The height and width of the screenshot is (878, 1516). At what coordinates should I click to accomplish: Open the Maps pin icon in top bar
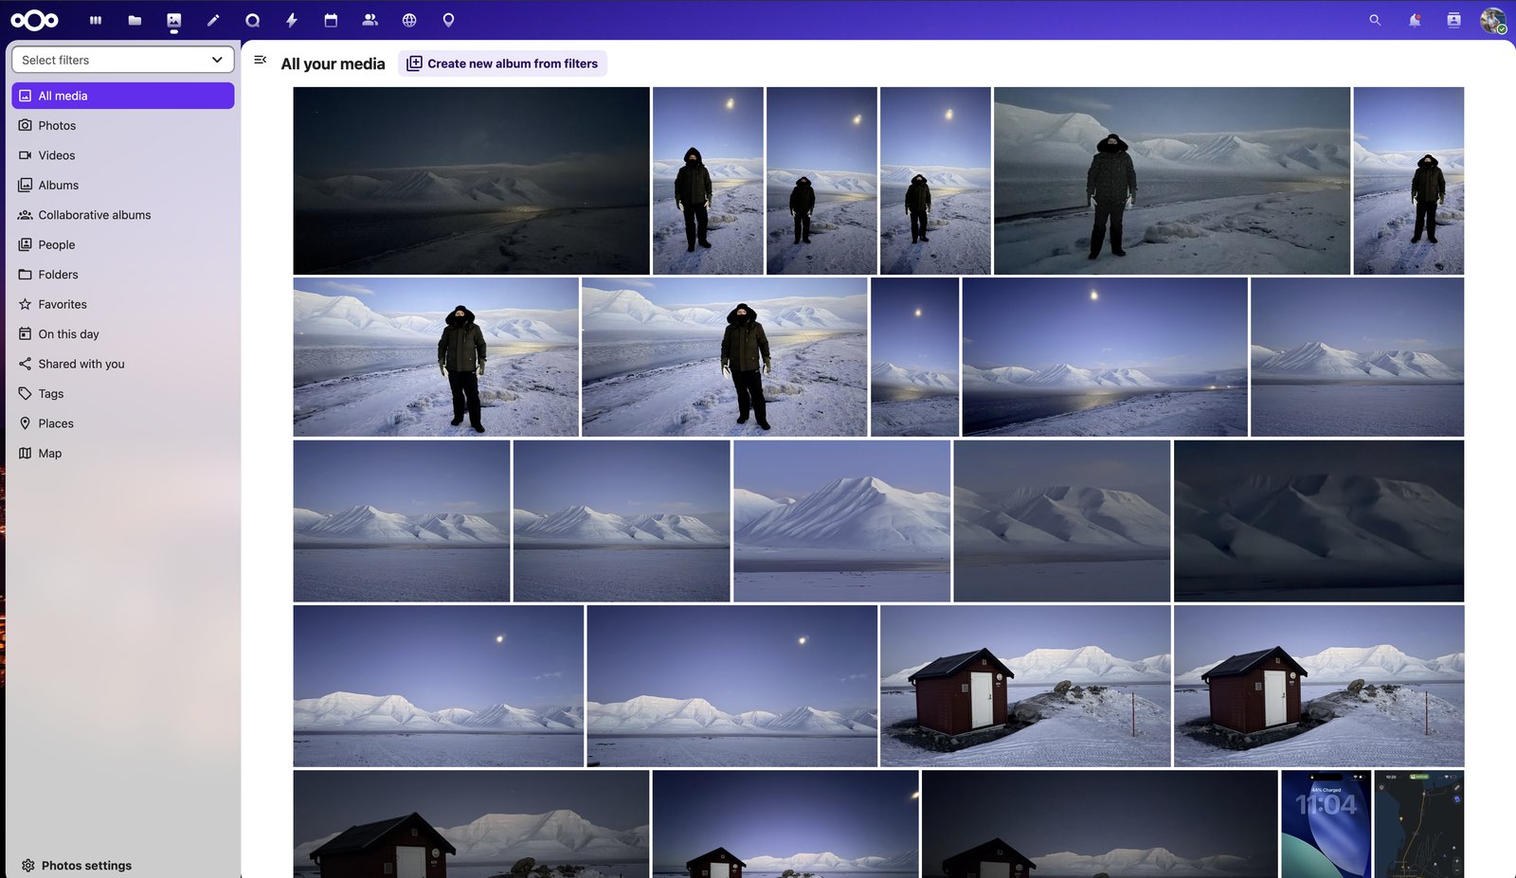[448, 20]
